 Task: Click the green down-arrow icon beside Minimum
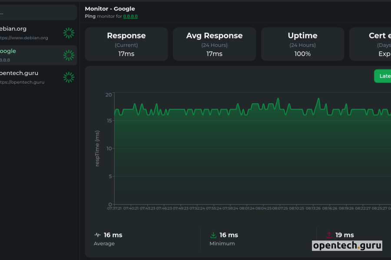pyautogui.click(x=213, y=234)
